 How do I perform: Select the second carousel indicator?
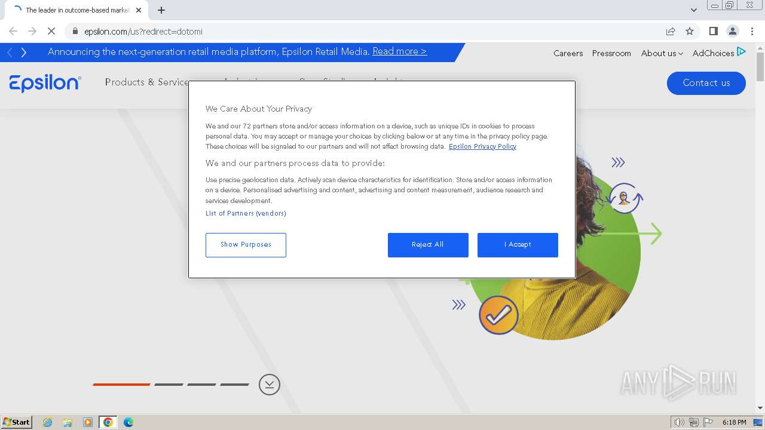[169, 385]
